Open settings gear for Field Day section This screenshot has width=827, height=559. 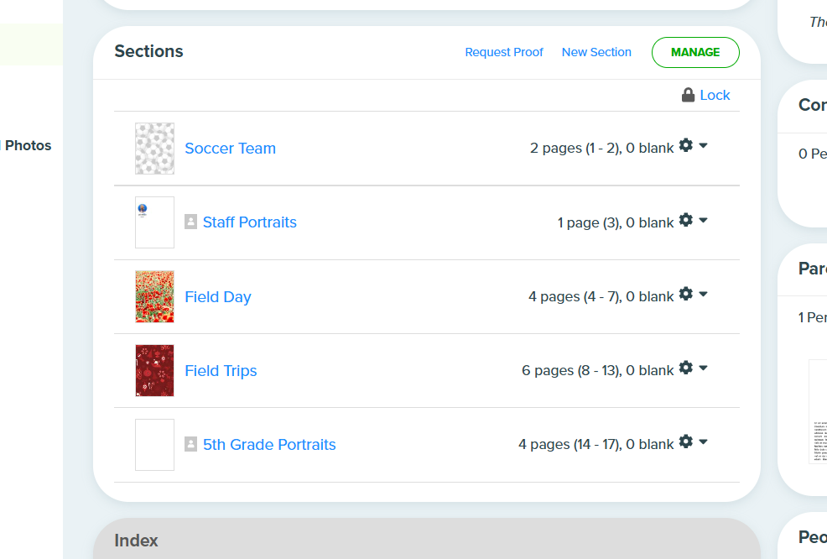(x=685, y=294)
